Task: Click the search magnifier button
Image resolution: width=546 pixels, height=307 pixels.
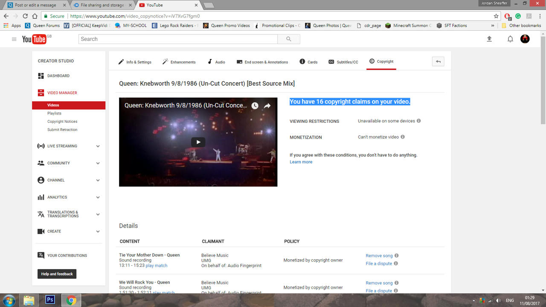Action: click(289, 39)
